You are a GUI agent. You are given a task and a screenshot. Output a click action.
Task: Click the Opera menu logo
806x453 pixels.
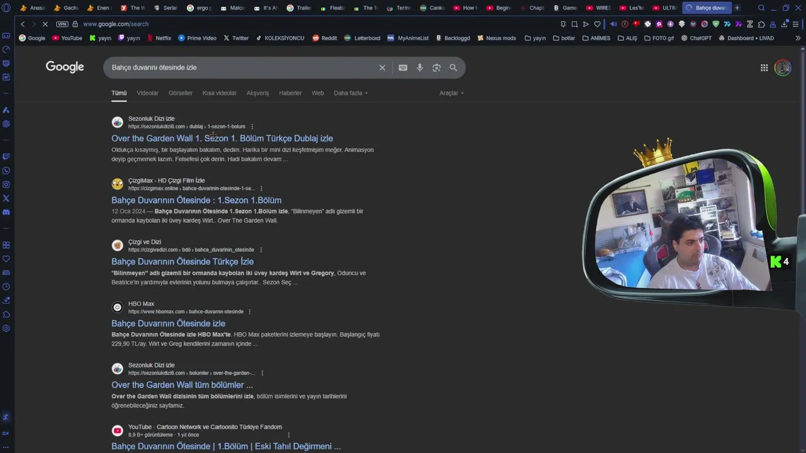[6, 8]
